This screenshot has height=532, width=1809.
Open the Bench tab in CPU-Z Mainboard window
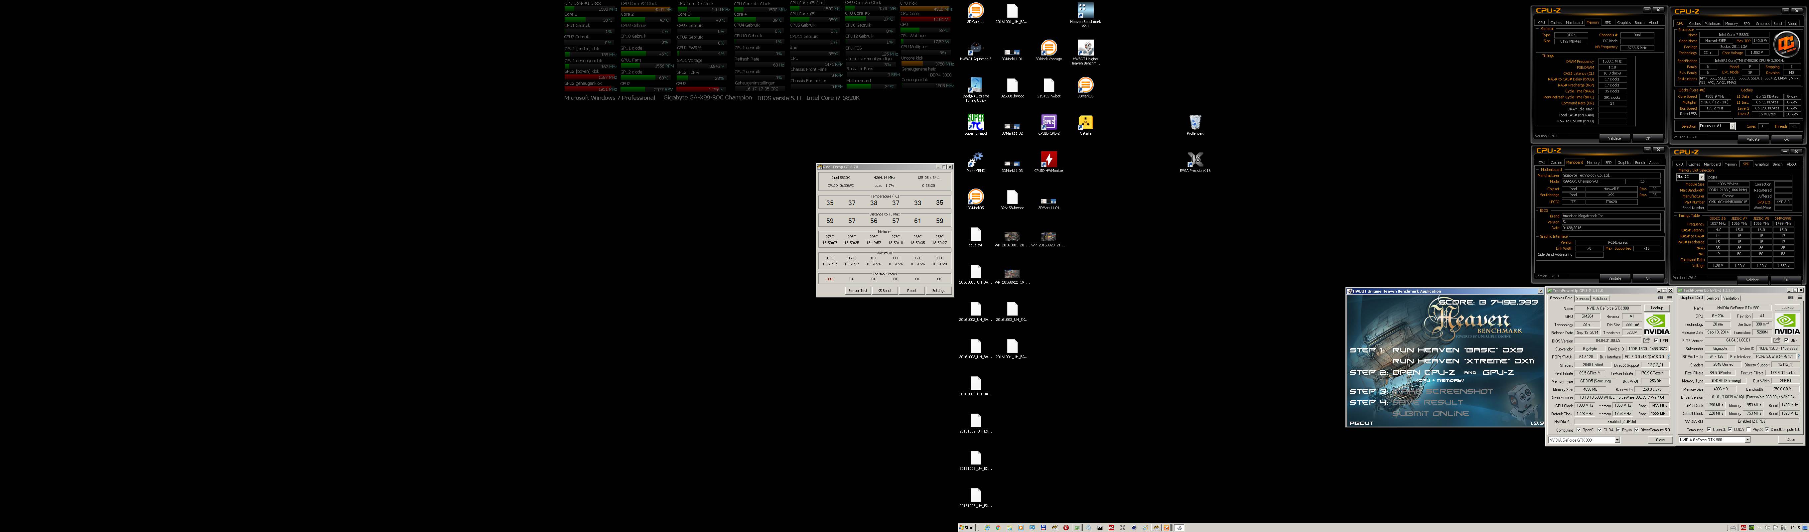[x=1640, y=163]
